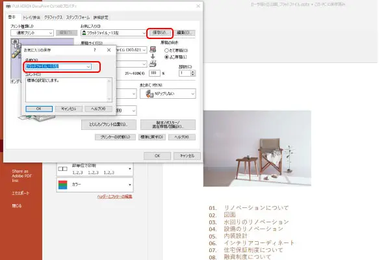Image resolution: width=390 pixels, height=260 pixels.
Task: Switch to the 基本 tab
Action: 12,17
